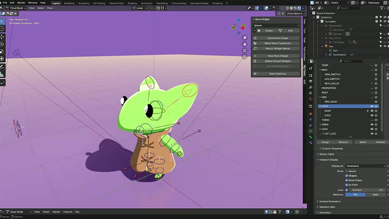Select the TORSO bone collection
The width and height of the screenshot is (389, 219).
coord(326,120)
